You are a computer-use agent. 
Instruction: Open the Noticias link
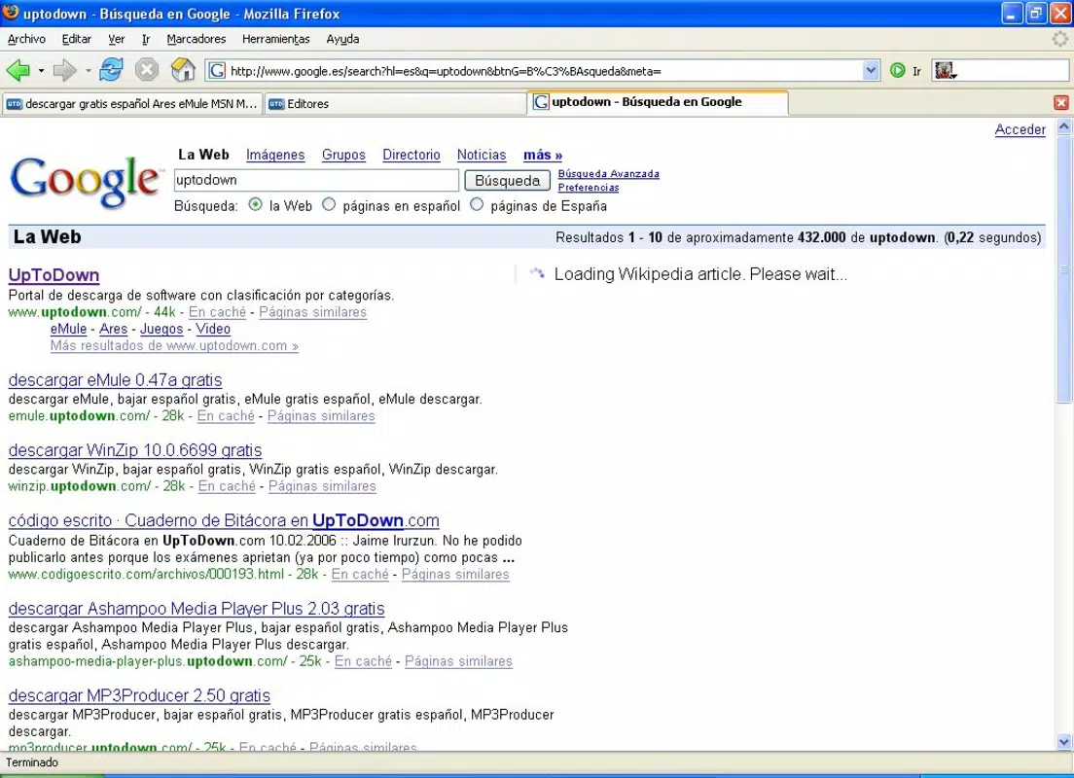pos(482,155)
